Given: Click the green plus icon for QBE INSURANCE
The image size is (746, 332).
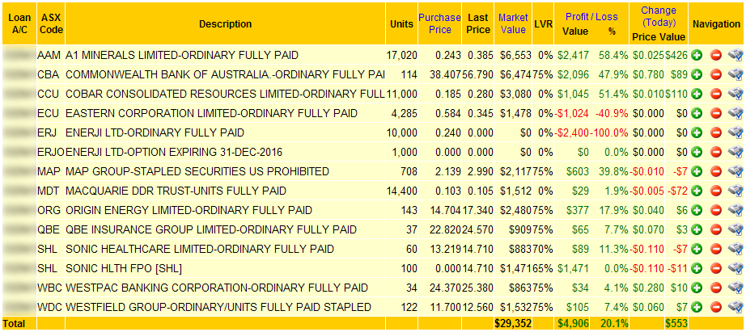Looking at the screenshot, I should click(x=697, y=230).
